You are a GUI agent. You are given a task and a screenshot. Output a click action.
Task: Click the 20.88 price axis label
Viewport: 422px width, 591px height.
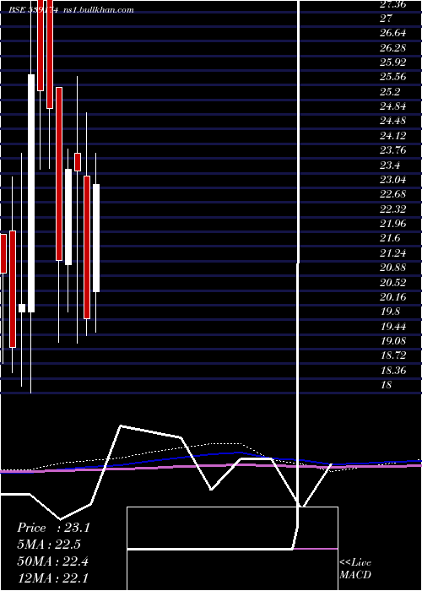(393, 268)
